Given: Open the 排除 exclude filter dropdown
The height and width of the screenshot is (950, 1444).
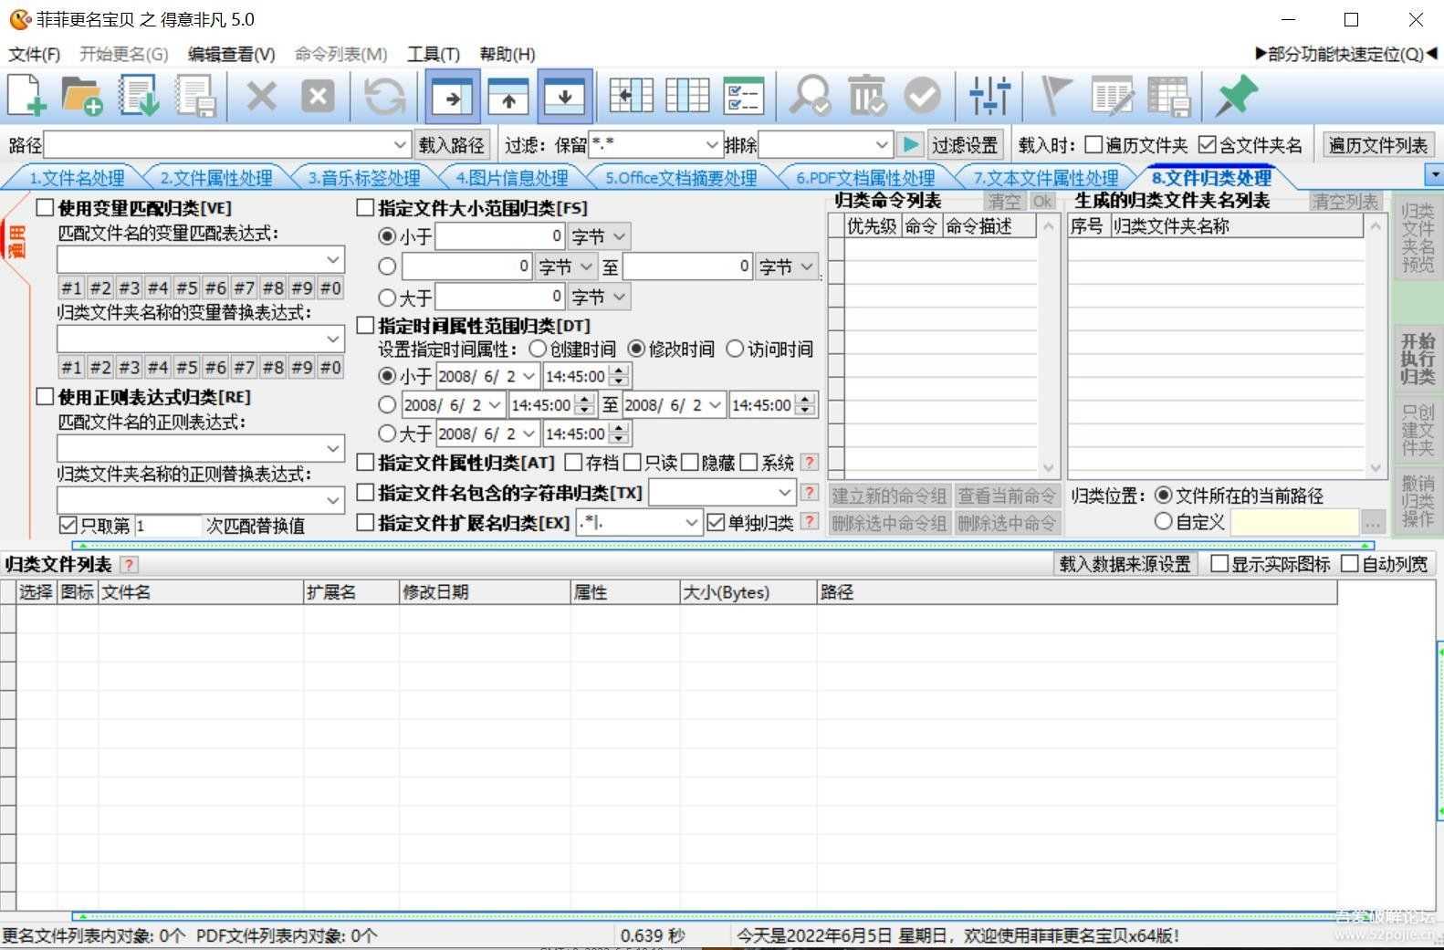Looking at the screenshot, I should pos(882,145).
